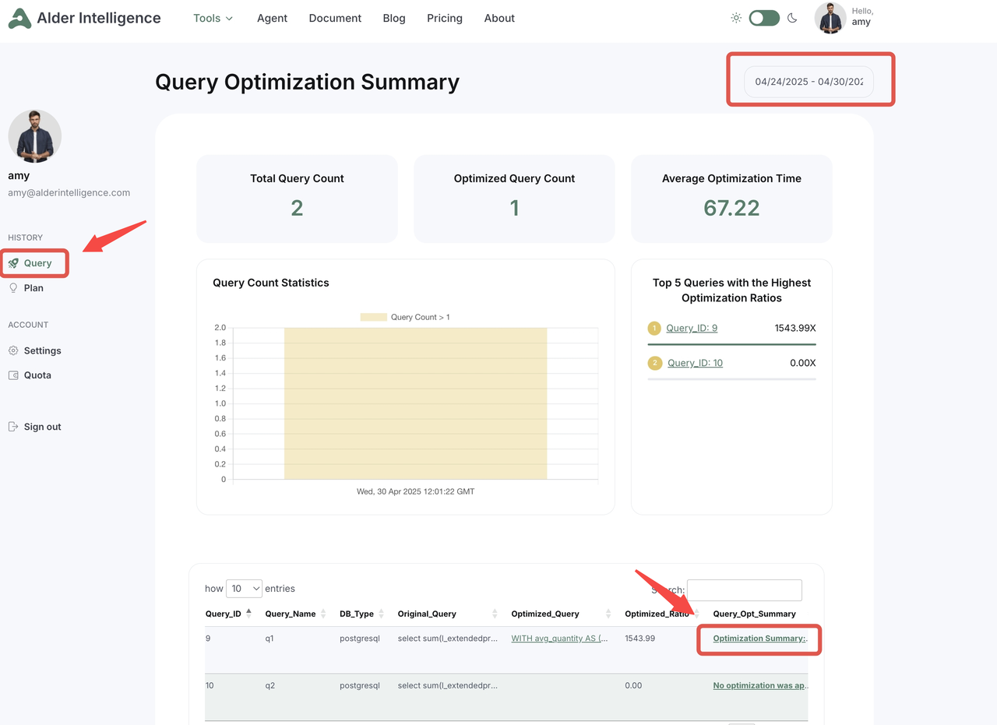Select Plan in the History sidebar
The image size is (997, 725).
pos(33,288)
